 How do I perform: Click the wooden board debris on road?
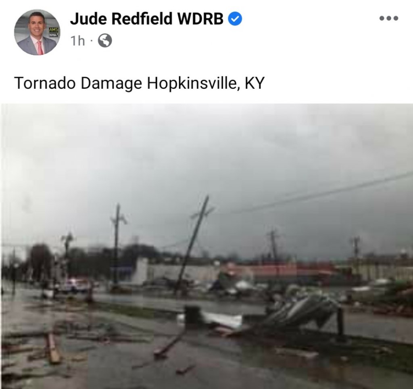(53, 348)
